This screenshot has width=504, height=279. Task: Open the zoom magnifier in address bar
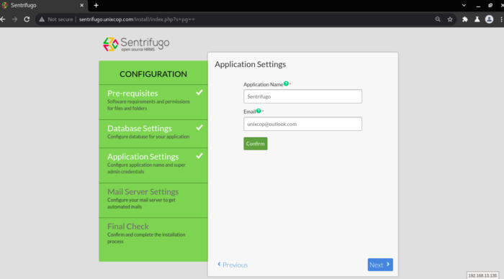coord(438,19)
